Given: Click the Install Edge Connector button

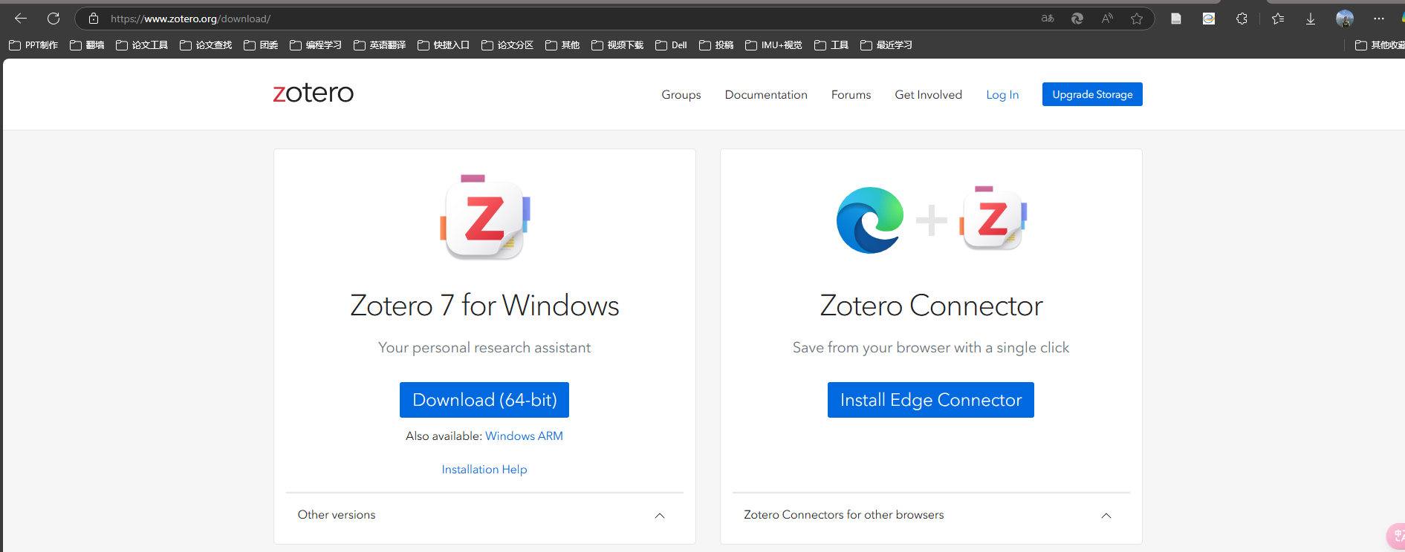Looking at the screenshot, I should click(931, 400).
